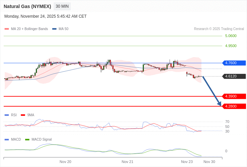Viewport: 247px width, 167px height.
Task: Click the Nov 23 date axis label
Action: point(187,162)
